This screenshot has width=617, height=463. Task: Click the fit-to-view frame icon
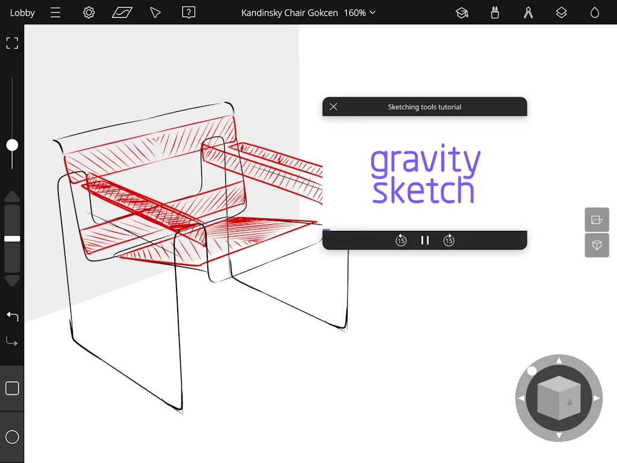(12, 43)
